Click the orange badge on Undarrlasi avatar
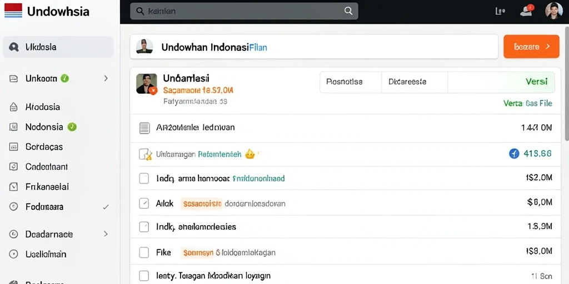This screenshot has height=284, width=569. coord(153,90)
